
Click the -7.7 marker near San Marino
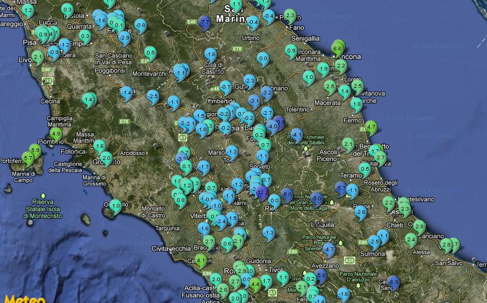click(205, 22)
